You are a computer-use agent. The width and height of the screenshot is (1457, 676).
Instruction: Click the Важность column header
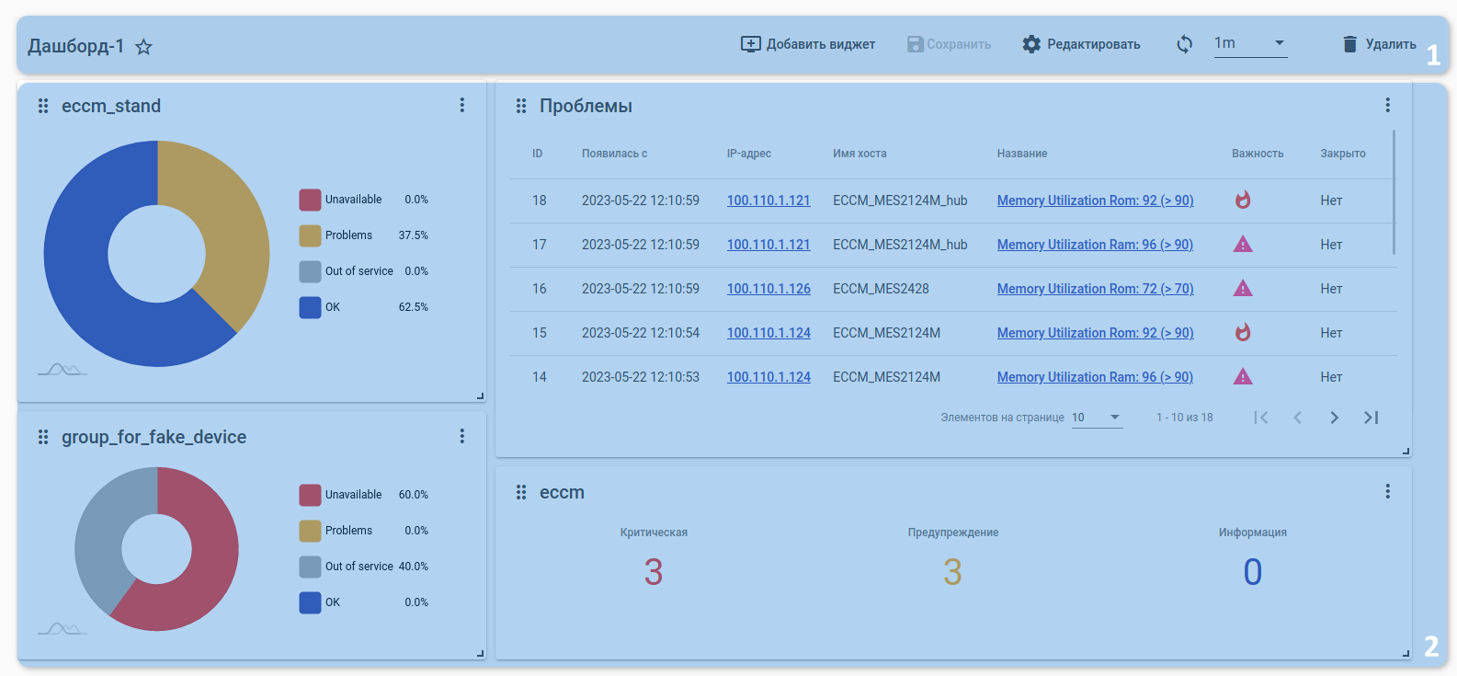click(x=1258, y=154)
